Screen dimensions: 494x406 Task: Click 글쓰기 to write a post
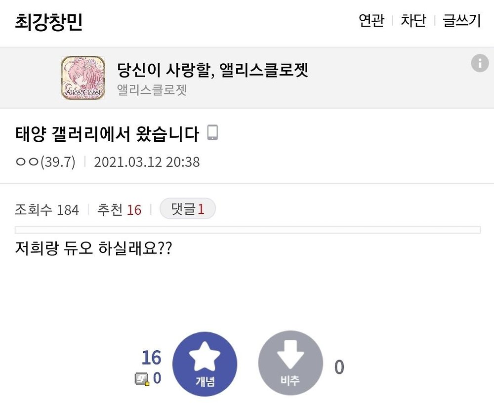(461, 21)
